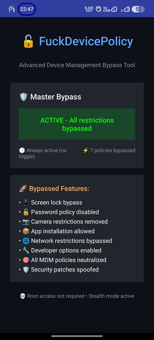154x340 pixels.
Task: Click the target icon for MDM policies
Action: (x=26, y=260)
